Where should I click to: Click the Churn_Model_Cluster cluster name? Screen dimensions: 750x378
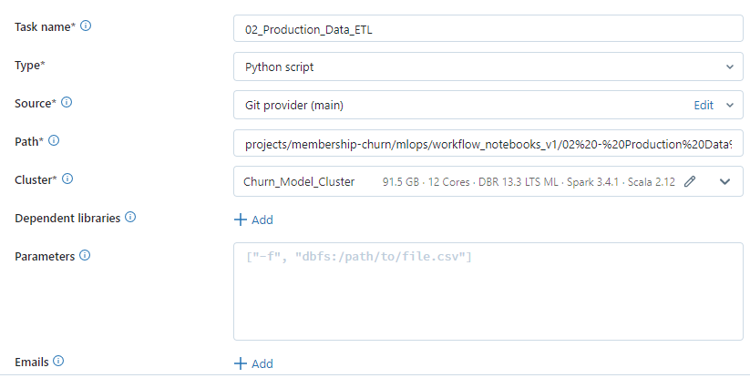pyautogui.click(x=299, y=181)
